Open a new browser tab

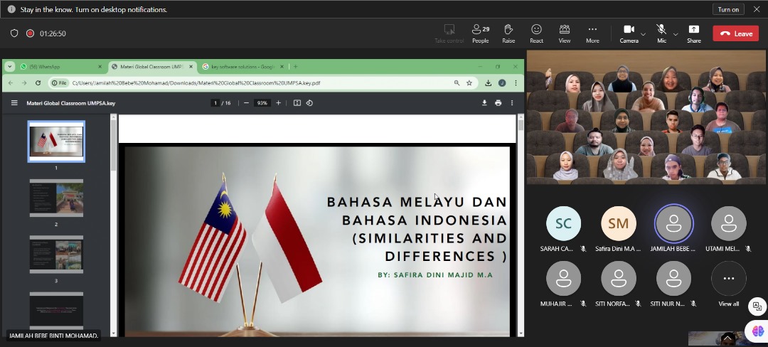click(295, 67)
